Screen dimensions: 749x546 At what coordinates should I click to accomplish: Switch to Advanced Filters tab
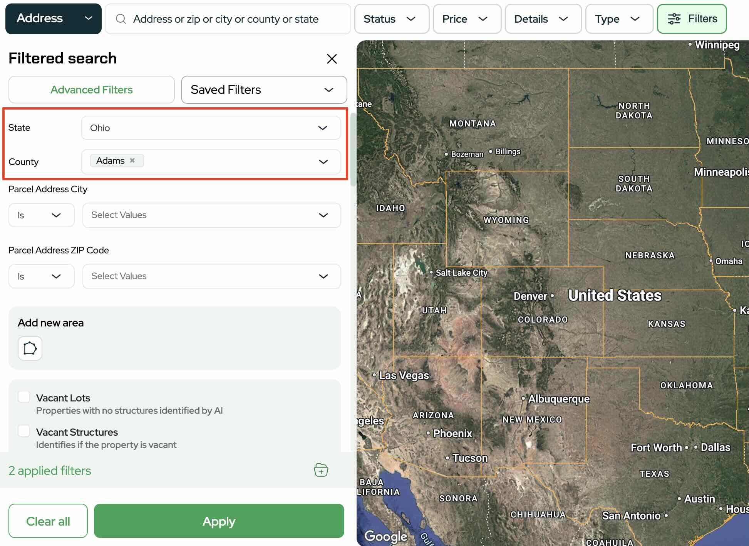(x=92, y=90)
